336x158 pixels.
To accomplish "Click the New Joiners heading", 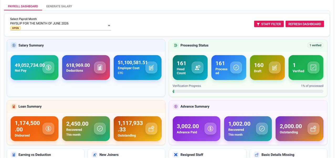I will tap(109, 155).
